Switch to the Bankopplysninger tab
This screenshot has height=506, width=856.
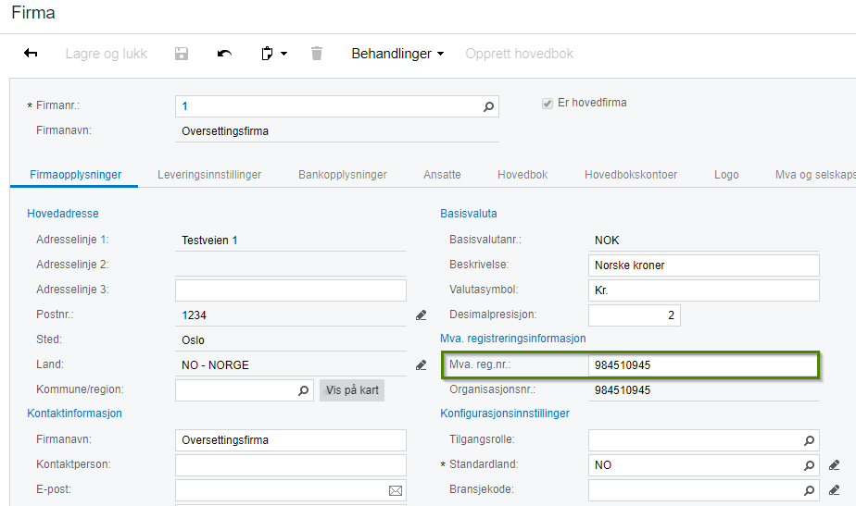tap(342, 174)
